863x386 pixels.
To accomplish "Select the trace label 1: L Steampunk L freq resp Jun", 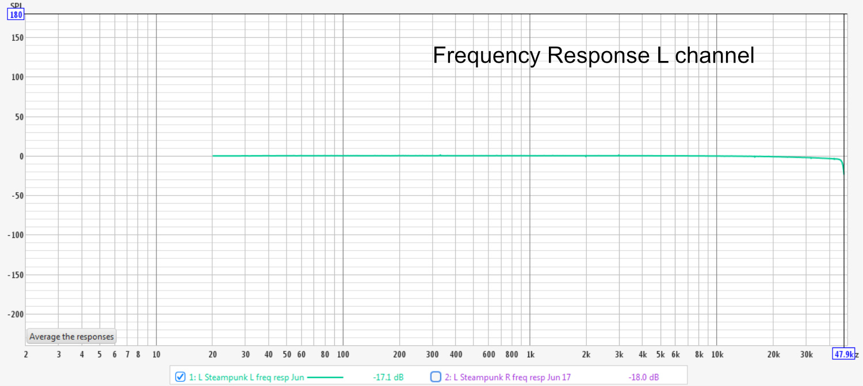I will point(246,376).
